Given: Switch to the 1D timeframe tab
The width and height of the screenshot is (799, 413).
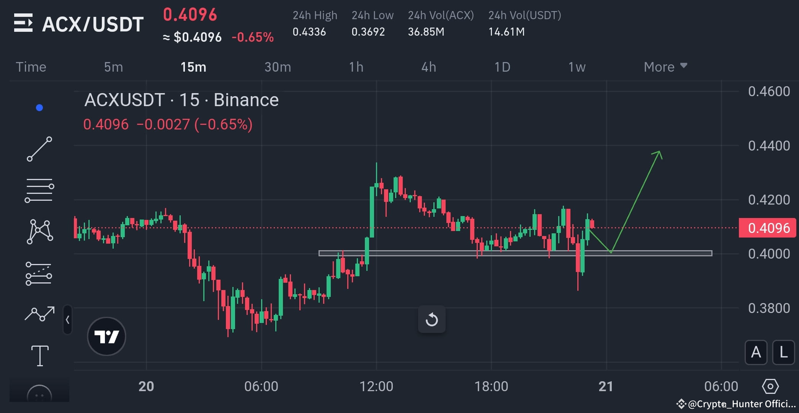Looking at the screenshot, I should 502,67.
